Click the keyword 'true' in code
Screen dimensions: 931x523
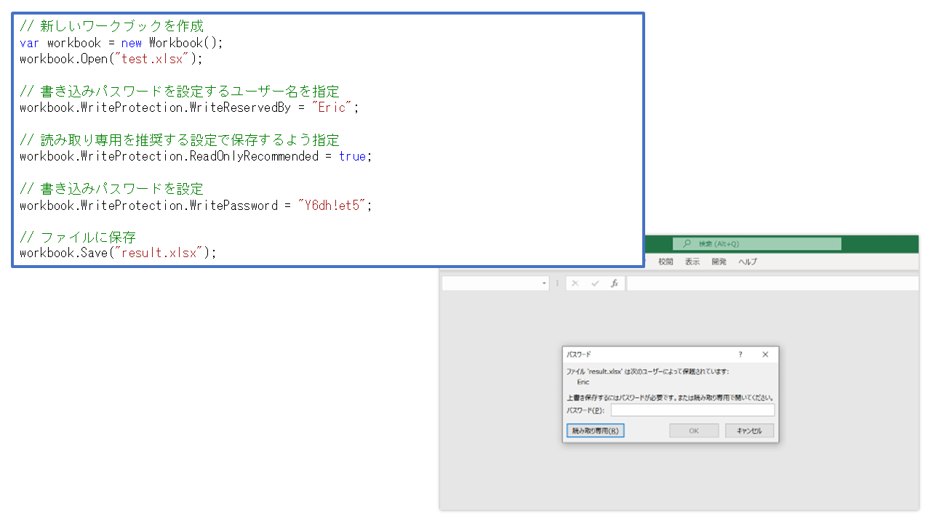tap(352, 156)
